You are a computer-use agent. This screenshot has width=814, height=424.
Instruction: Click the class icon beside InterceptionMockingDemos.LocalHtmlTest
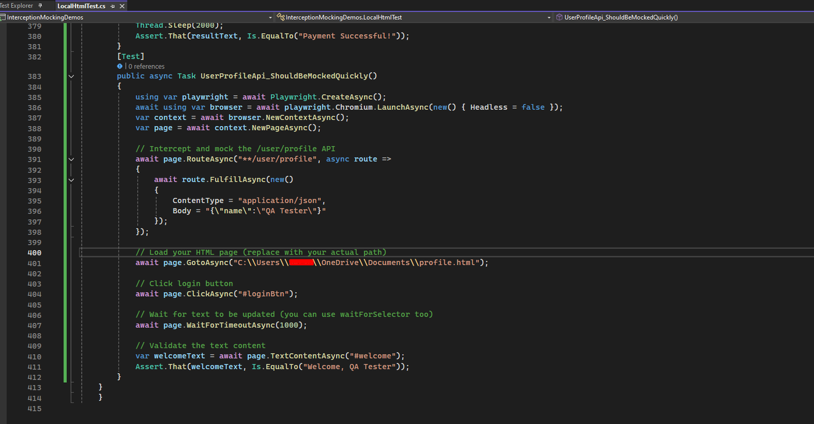point(280,17)
